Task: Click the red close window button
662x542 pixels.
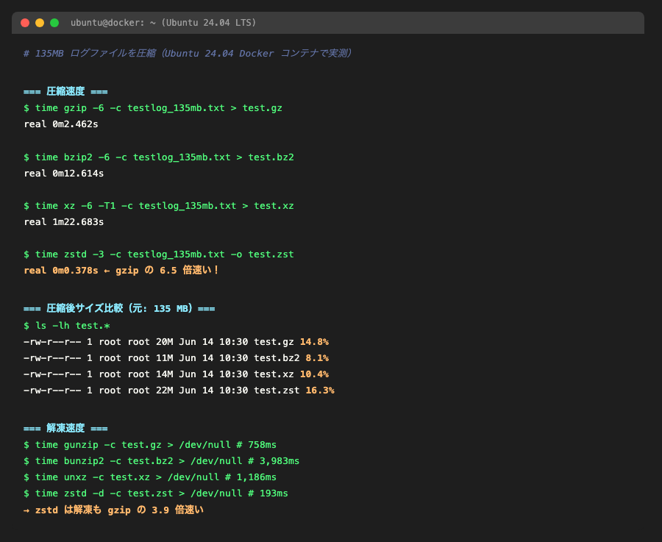Action: (25, 23)
